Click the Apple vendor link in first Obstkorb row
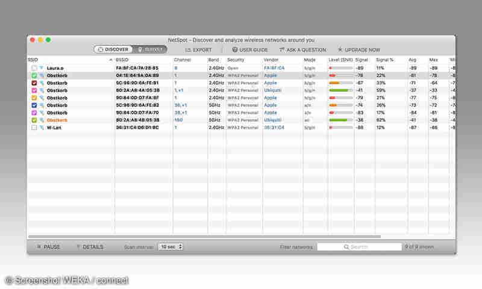482x289 pixels. pos(271,76)
